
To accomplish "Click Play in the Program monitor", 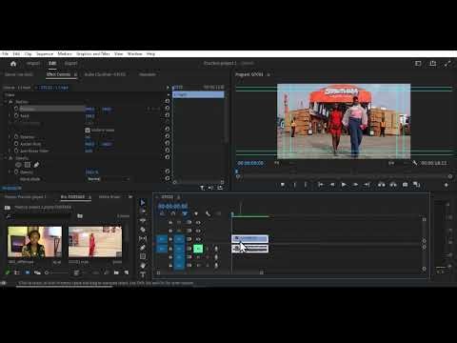I will click(x=344, y=185).
